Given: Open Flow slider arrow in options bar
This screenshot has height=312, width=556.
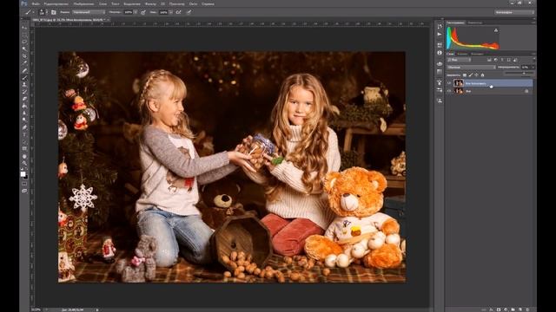Looking at the screenshot, I should (171, 12).
